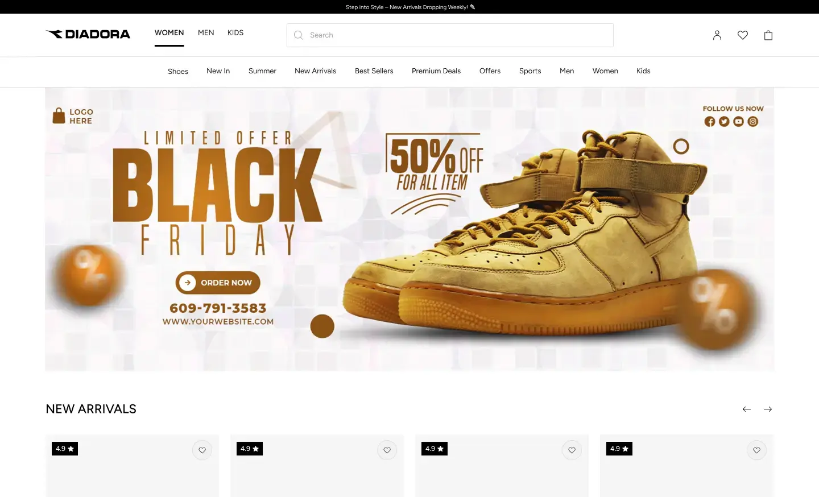Switch to the MEN tab
Screen dimensions: 819x497
pyautogui.click(x=206, y=33)
